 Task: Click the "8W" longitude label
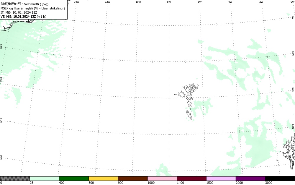coord(169,2)
